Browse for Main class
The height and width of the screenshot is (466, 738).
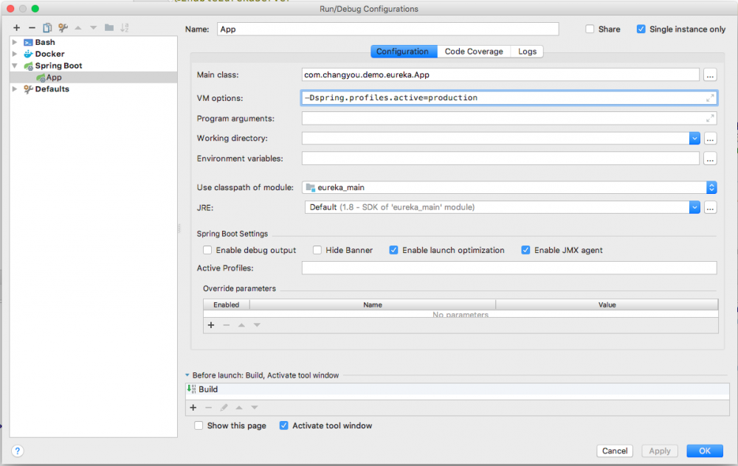pos(710,74)
